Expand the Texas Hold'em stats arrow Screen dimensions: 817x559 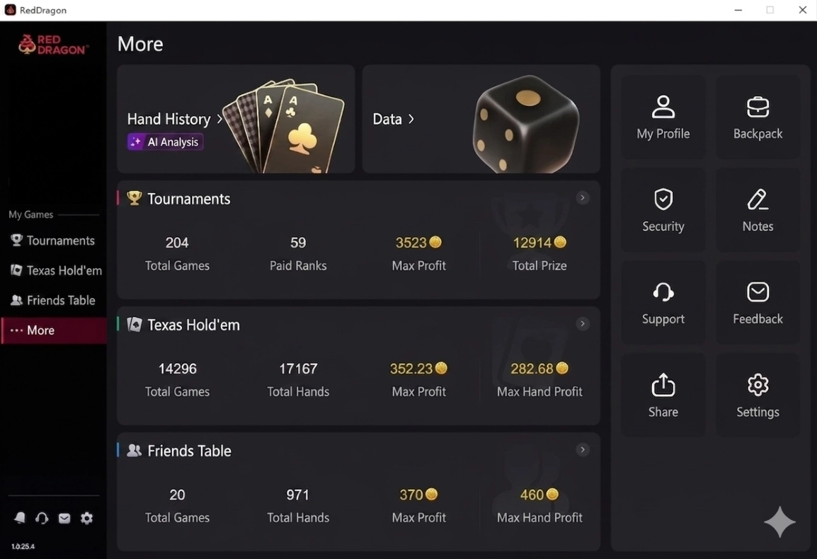click(x=583, y=324)
